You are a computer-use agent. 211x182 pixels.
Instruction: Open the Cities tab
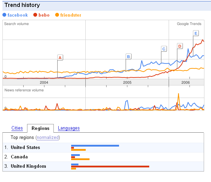(x=17, y=128)
